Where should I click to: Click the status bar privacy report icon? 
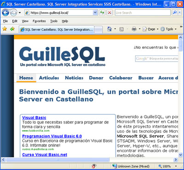coord(94,166)
